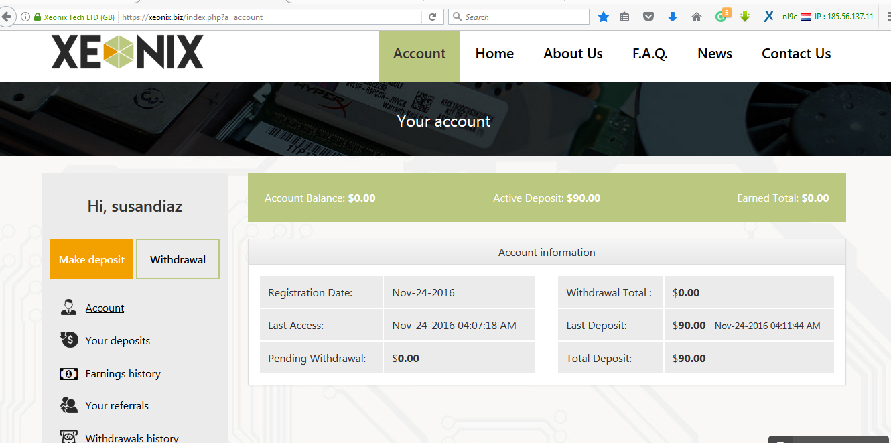This screenshot has width=891, height=443.
Task: Open the F.A.Q. page
Action: pos(650,53)
